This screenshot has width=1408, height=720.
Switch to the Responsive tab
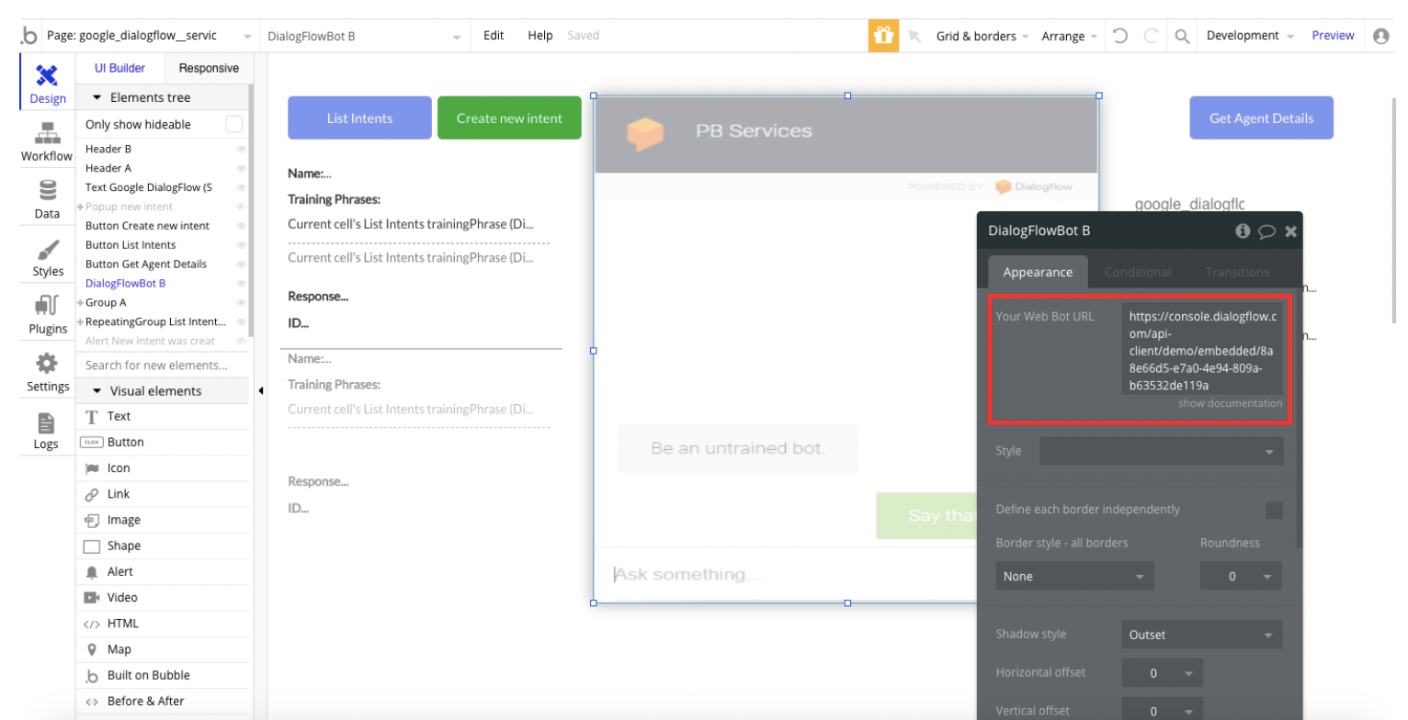pos(209,68)
